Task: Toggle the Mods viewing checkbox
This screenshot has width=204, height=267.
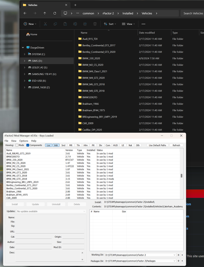Action: (17, 145)
